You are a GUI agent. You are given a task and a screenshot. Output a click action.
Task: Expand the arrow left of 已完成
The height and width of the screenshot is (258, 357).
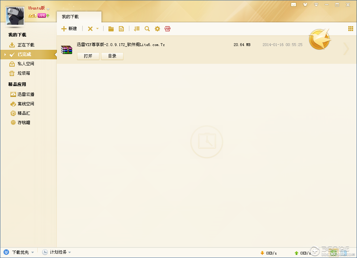(5, 54)
